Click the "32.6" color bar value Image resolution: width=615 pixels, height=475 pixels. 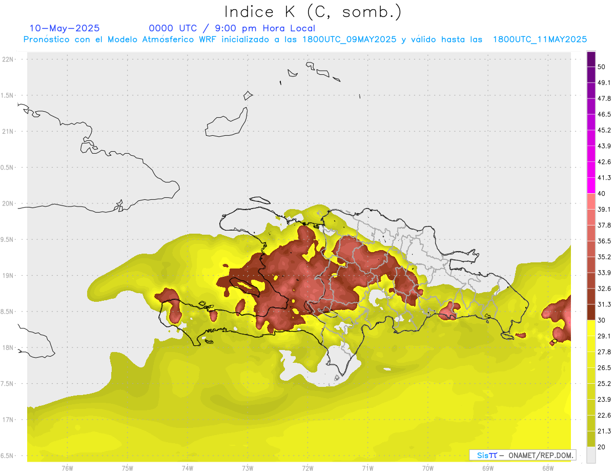click(x=604, y=289)
